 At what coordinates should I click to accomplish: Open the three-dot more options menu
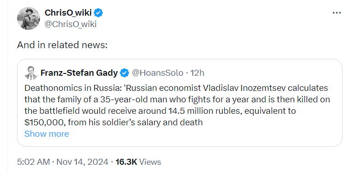337,13
